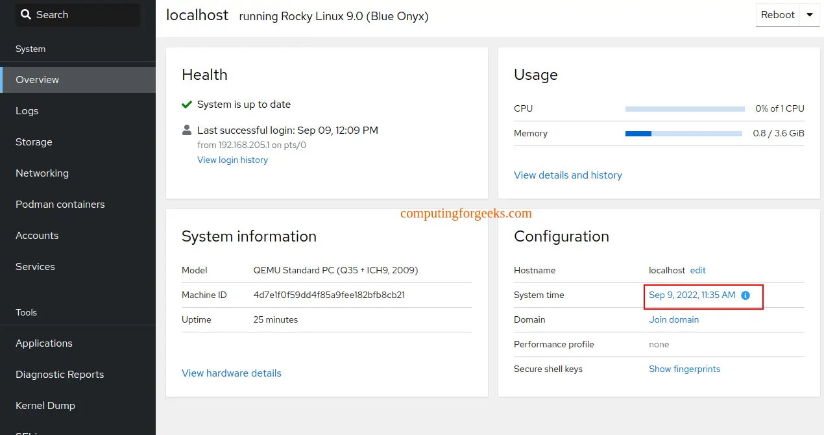Screen dimensions: 824x435
Task: Open the Podman containers section
Action: [60, 204]
